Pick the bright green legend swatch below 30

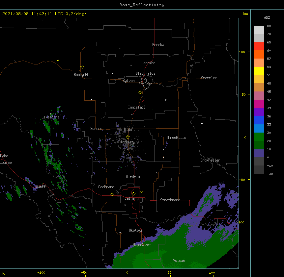pos(259,137)
